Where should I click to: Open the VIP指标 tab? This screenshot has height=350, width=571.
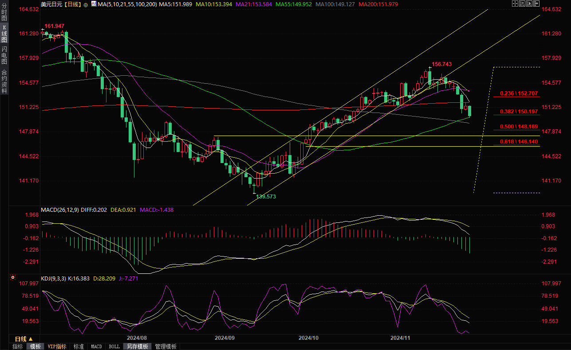pyautogui.click(x=57, y=346)
